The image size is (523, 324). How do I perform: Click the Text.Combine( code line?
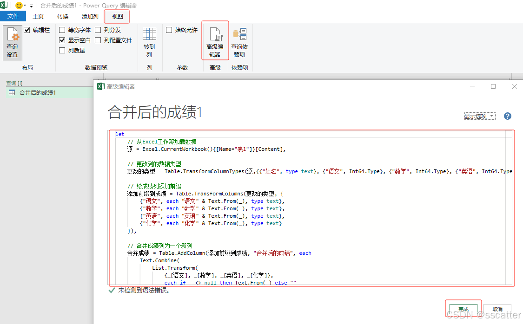(x=159, y=260)
